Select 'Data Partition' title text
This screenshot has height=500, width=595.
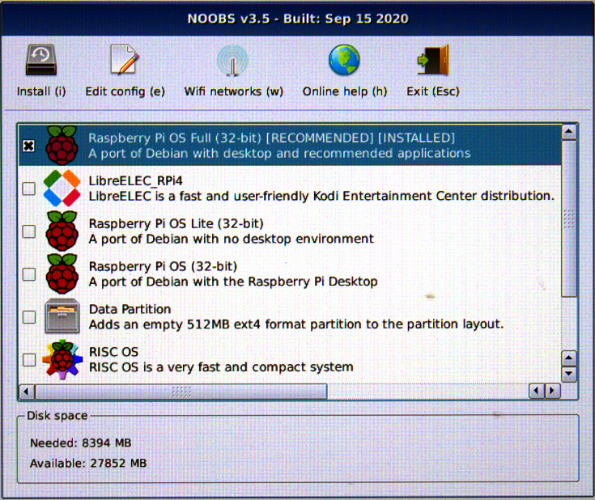click(x=130, y=309)
